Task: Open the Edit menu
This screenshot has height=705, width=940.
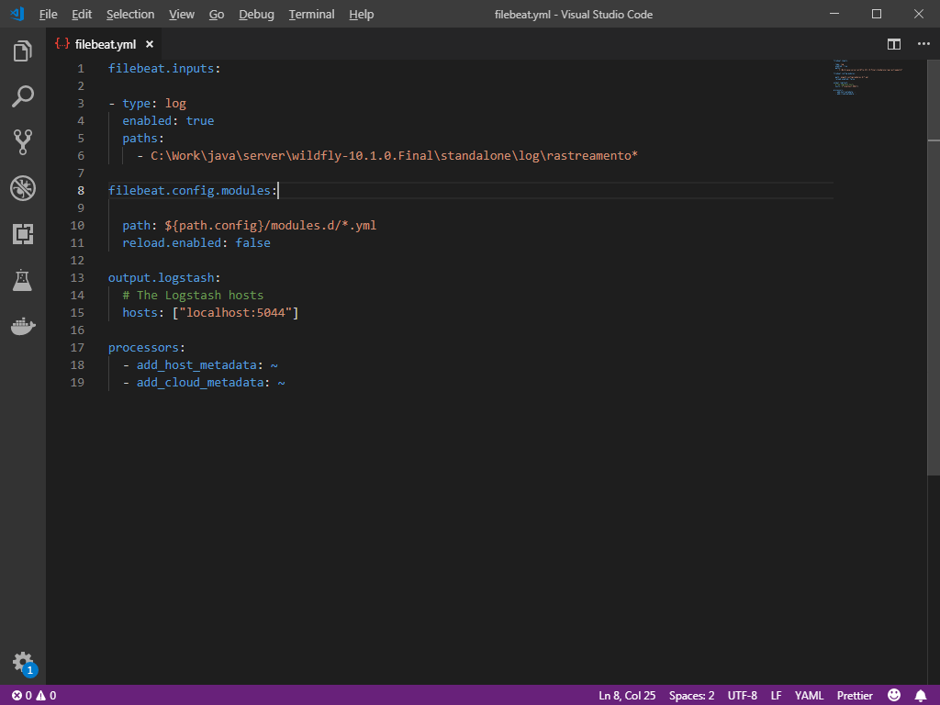Action: [x=82, y=15]
